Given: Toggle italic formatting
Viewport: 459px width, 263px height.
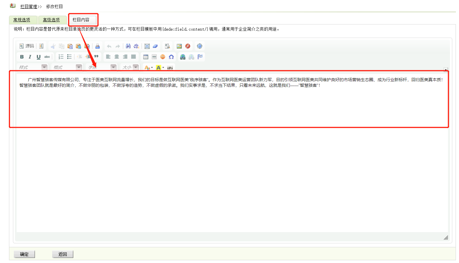Looking at the screenshot, I should (30, 57).
